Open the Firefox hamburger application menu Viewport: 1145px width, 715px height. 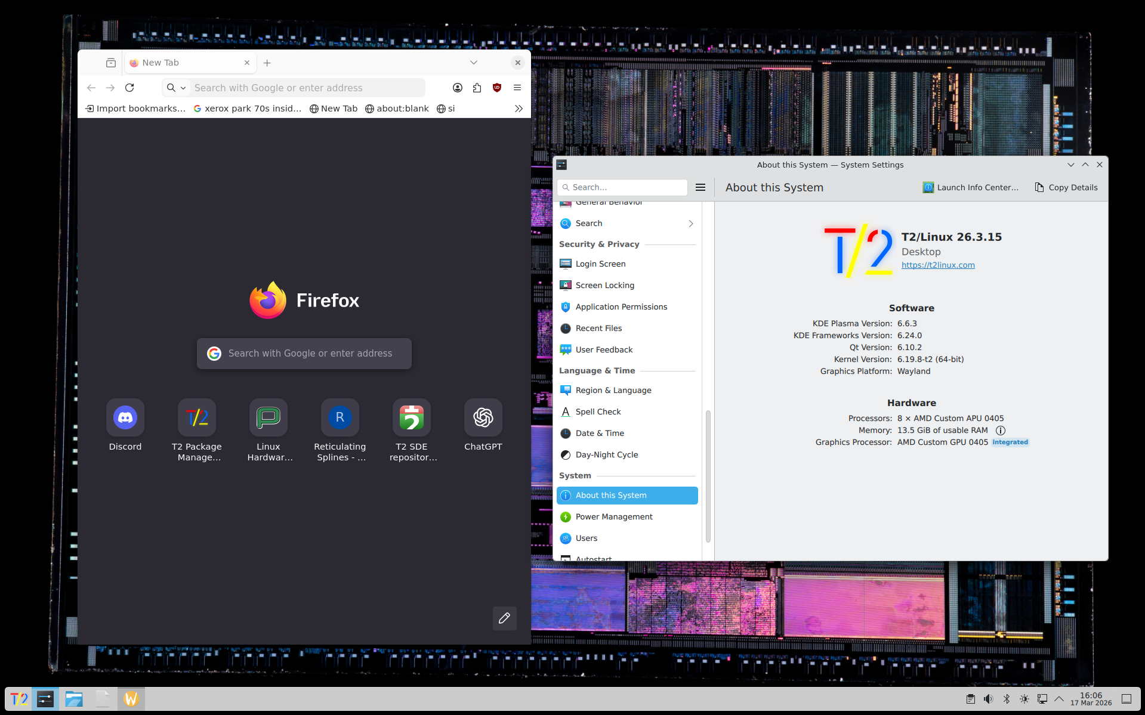(517, 88)
